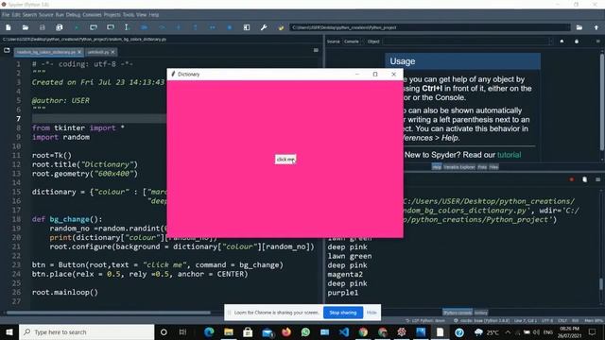This screenshot has width=605, height=340.
Task: Open the Tools menu
Action: coord(129,15)
